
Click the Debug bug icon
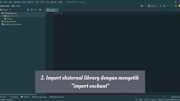click(164, 6)
